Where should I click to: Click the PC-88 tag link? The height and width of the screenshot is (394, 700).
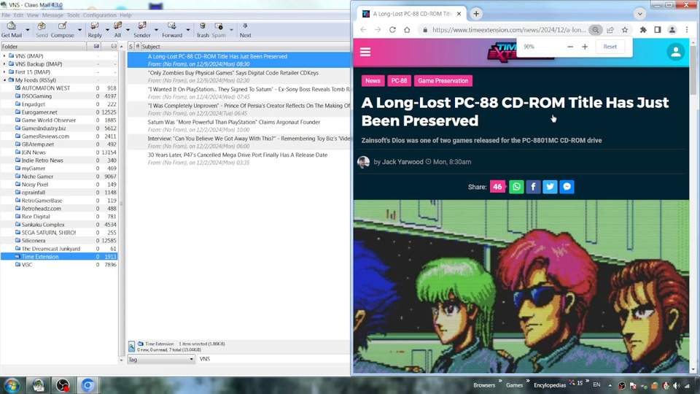click(399, 81)
